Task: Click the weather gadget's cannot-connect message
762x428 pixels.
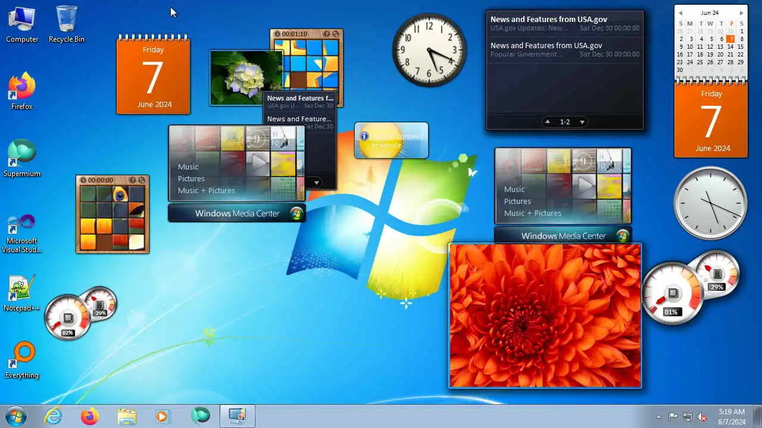Action: coord(396,141)
